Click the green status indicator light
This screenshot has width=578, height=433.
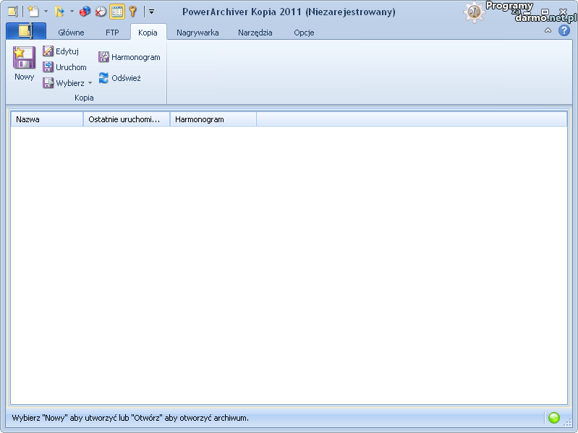[554, 418]
